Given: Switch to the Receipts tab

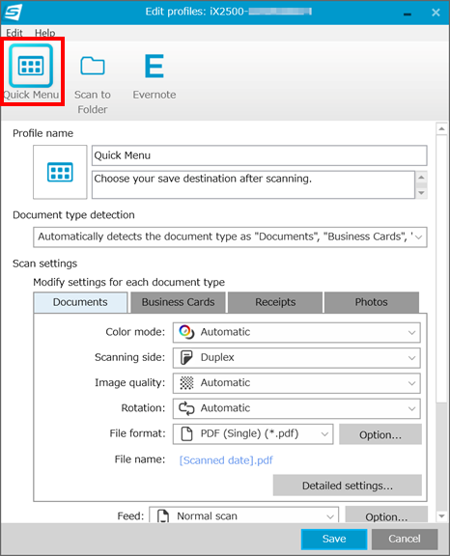Looking at the screenshot, I should [x=275, y=302].
